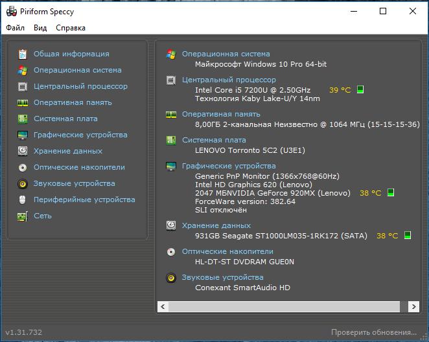Click the CPU chip icon in sidebar

tap(23, 86)
